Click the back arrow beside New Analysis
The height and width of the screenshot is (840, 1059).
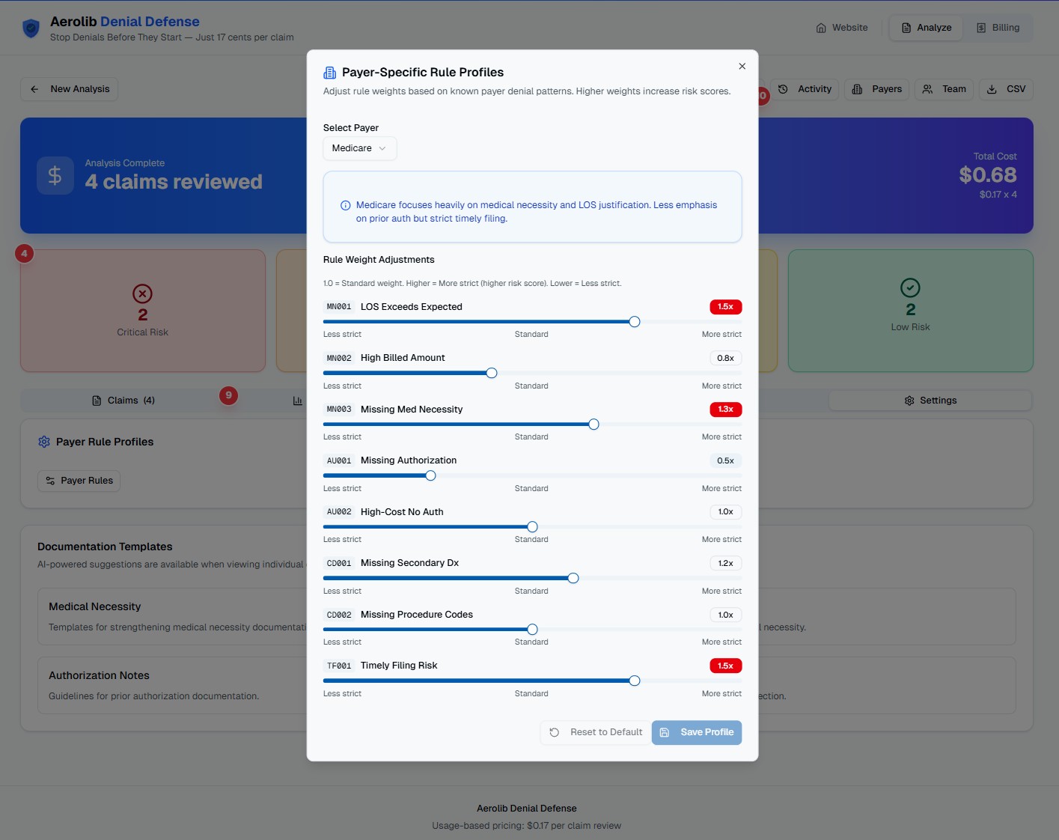[34, 89]
